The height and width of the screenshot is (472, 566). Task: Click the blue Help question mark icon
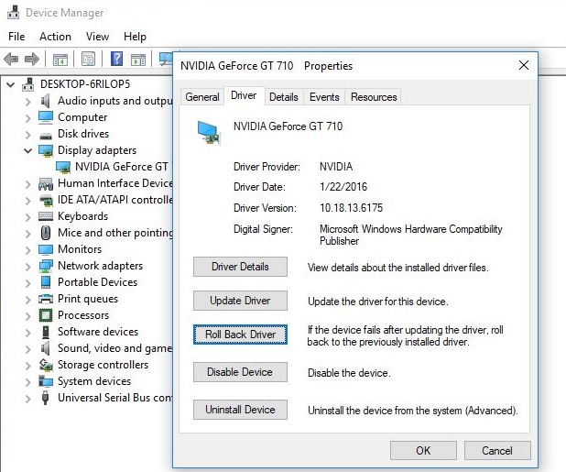click(x=116, y=59)
